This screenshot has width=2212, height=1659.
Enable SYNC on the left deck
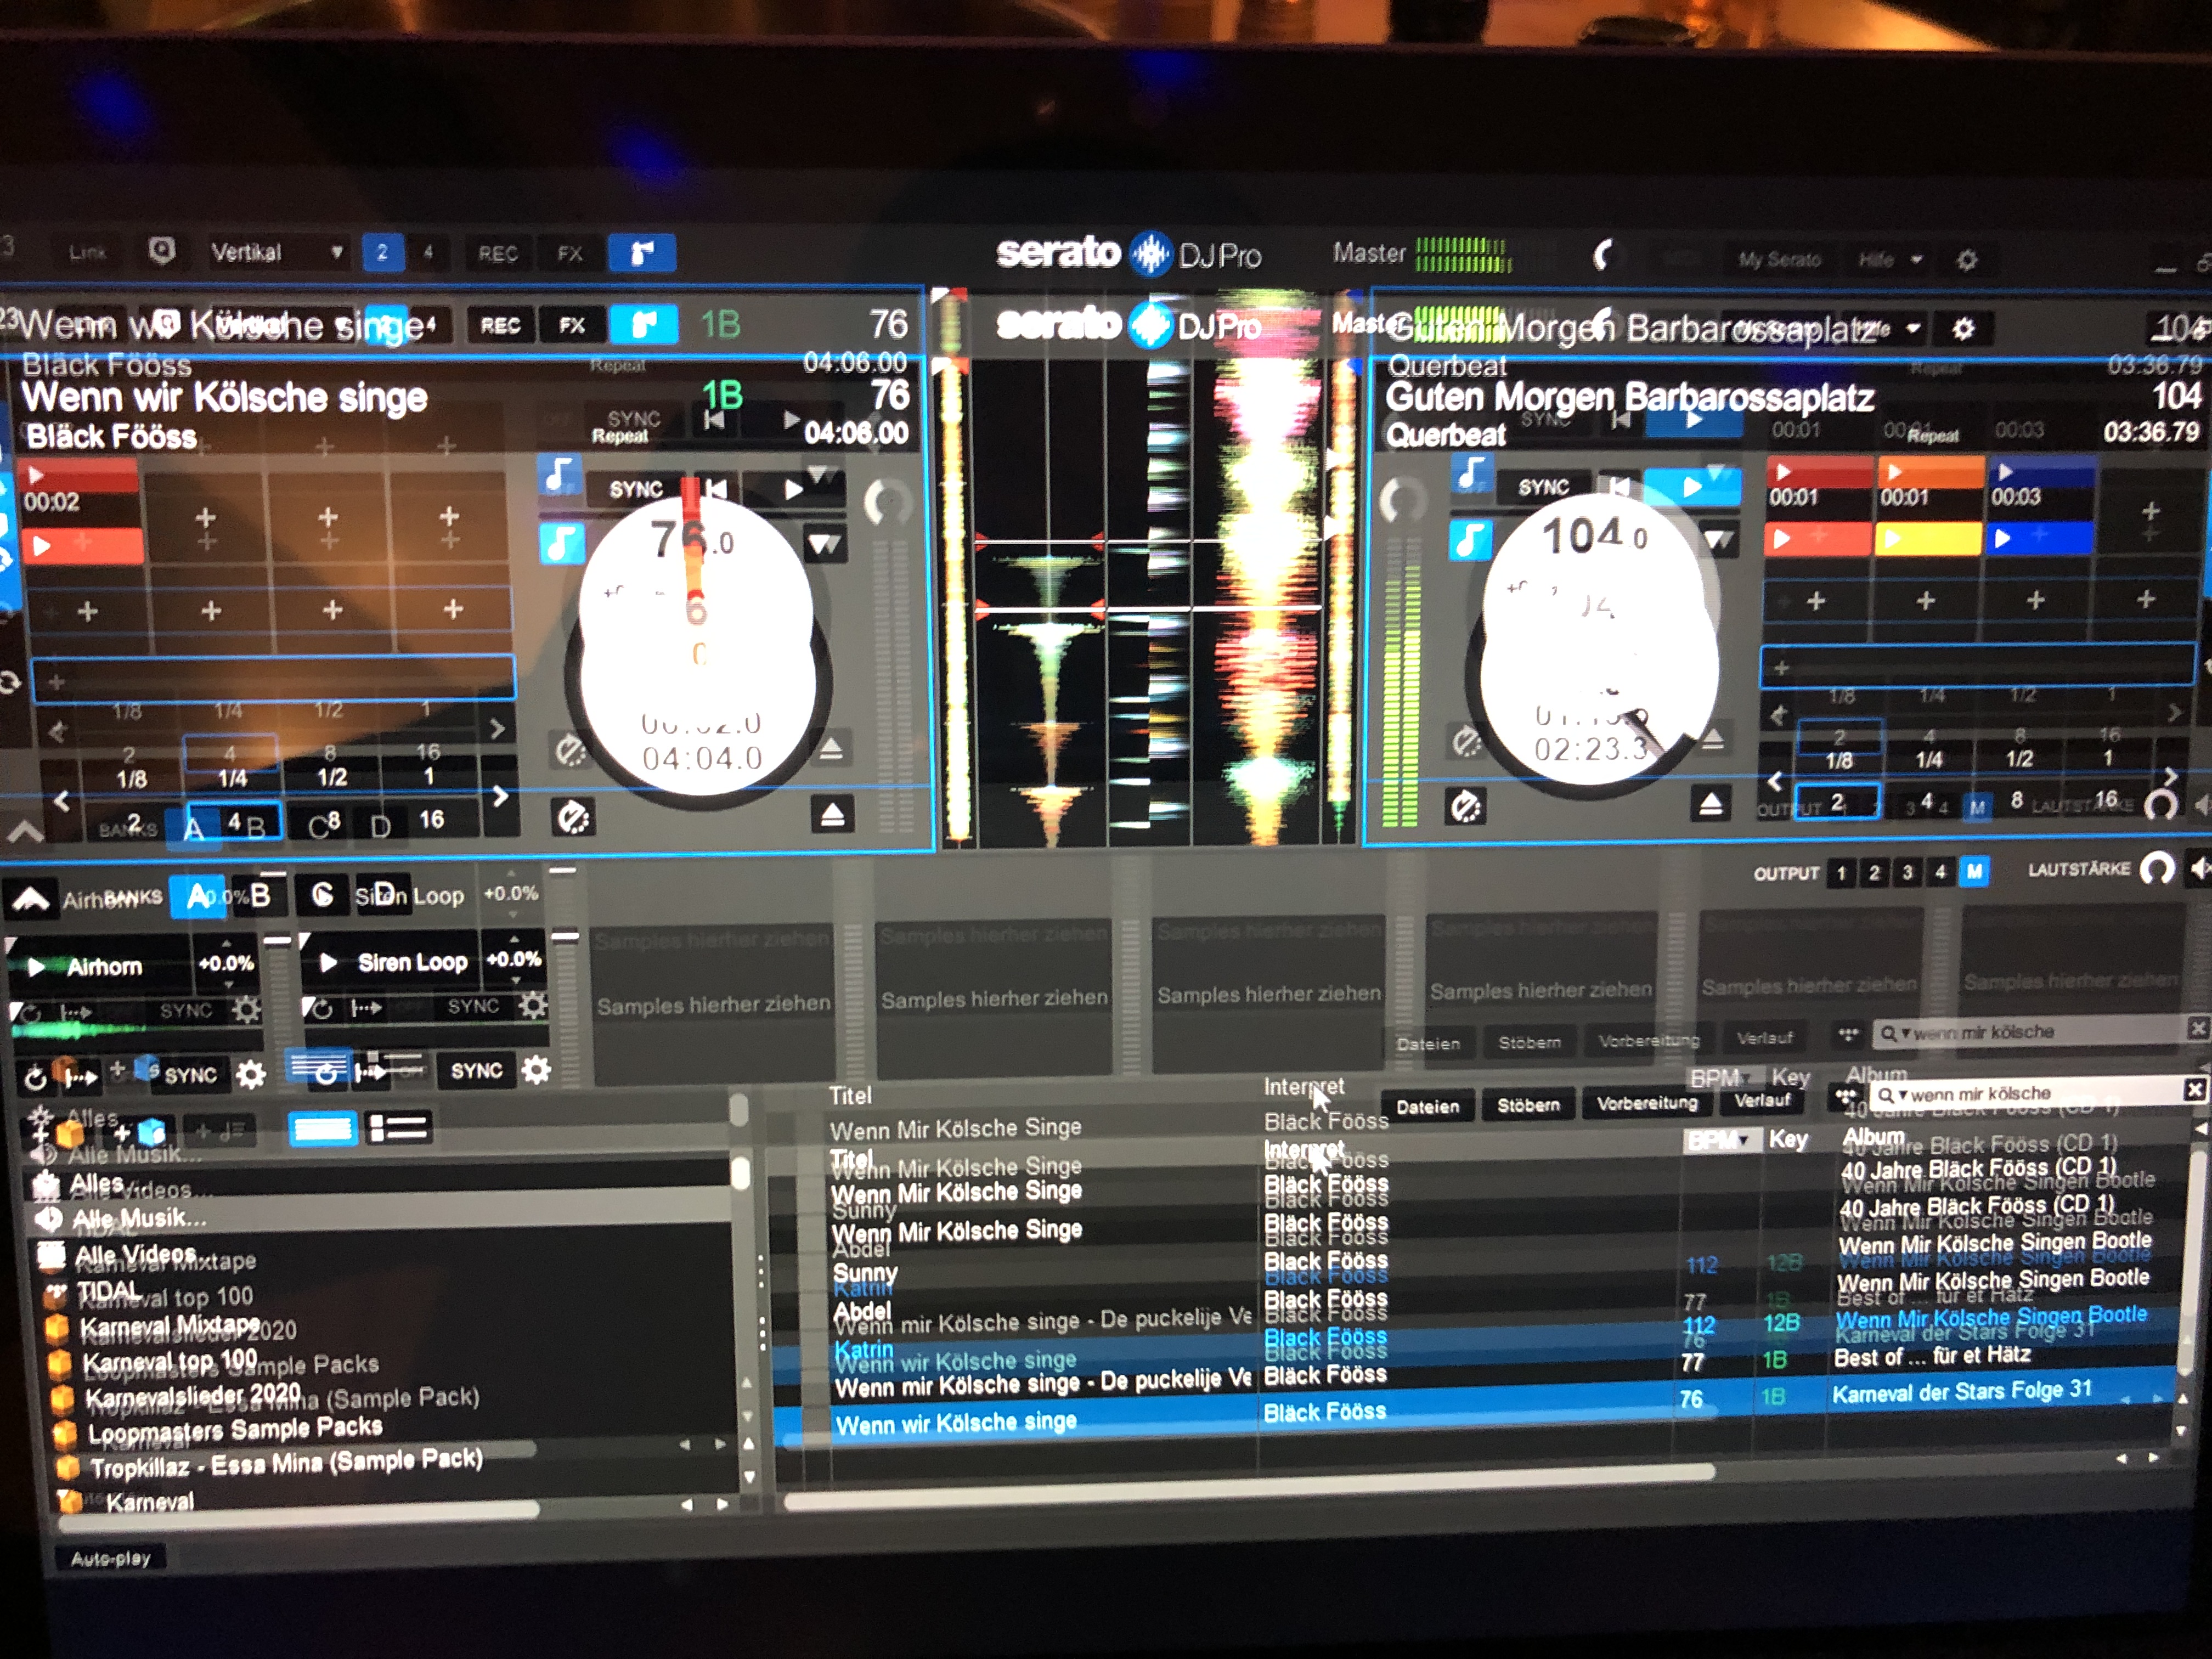(636, 489)
